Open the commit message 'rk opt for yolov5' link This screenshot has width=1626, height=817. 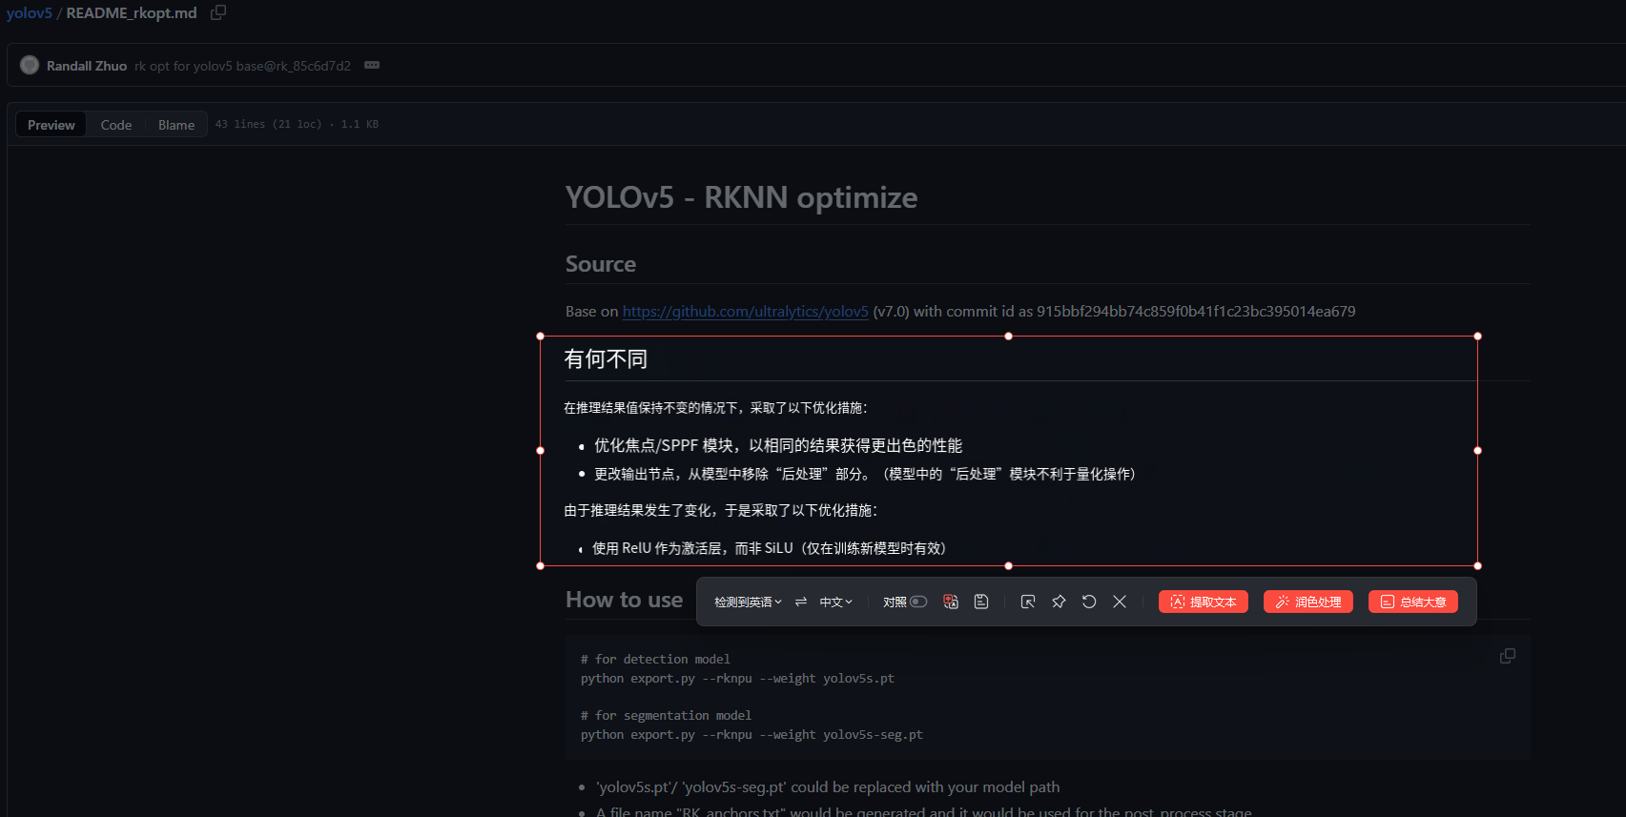[x=242, y=66]
